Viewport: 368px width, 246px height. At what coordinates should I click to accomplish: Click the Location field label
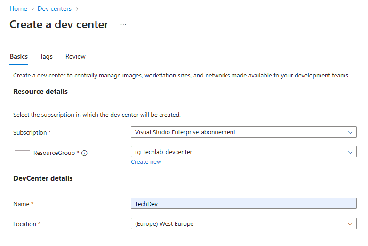(x=25, y=224)
